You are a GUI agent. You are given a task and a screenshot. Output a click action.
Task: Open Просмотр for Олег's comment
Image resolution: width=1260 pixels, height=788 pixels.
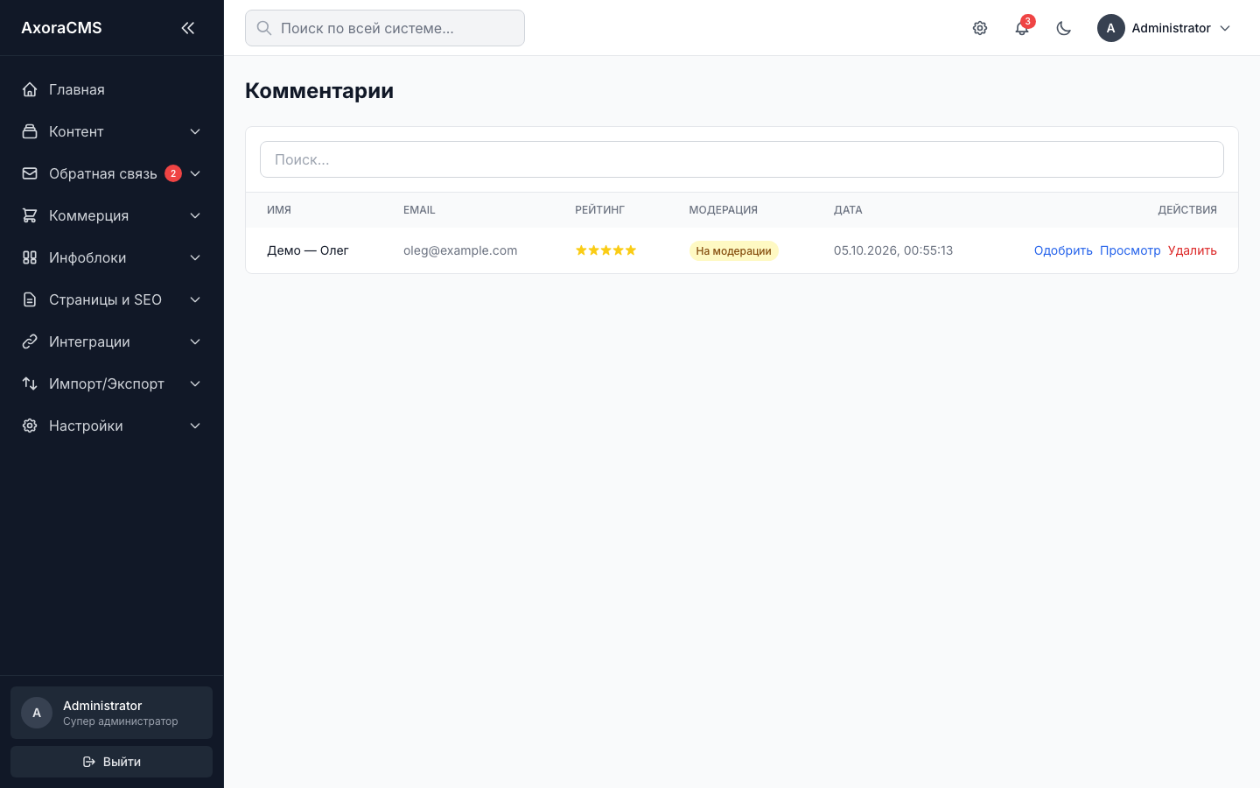tap(1130, 250)
